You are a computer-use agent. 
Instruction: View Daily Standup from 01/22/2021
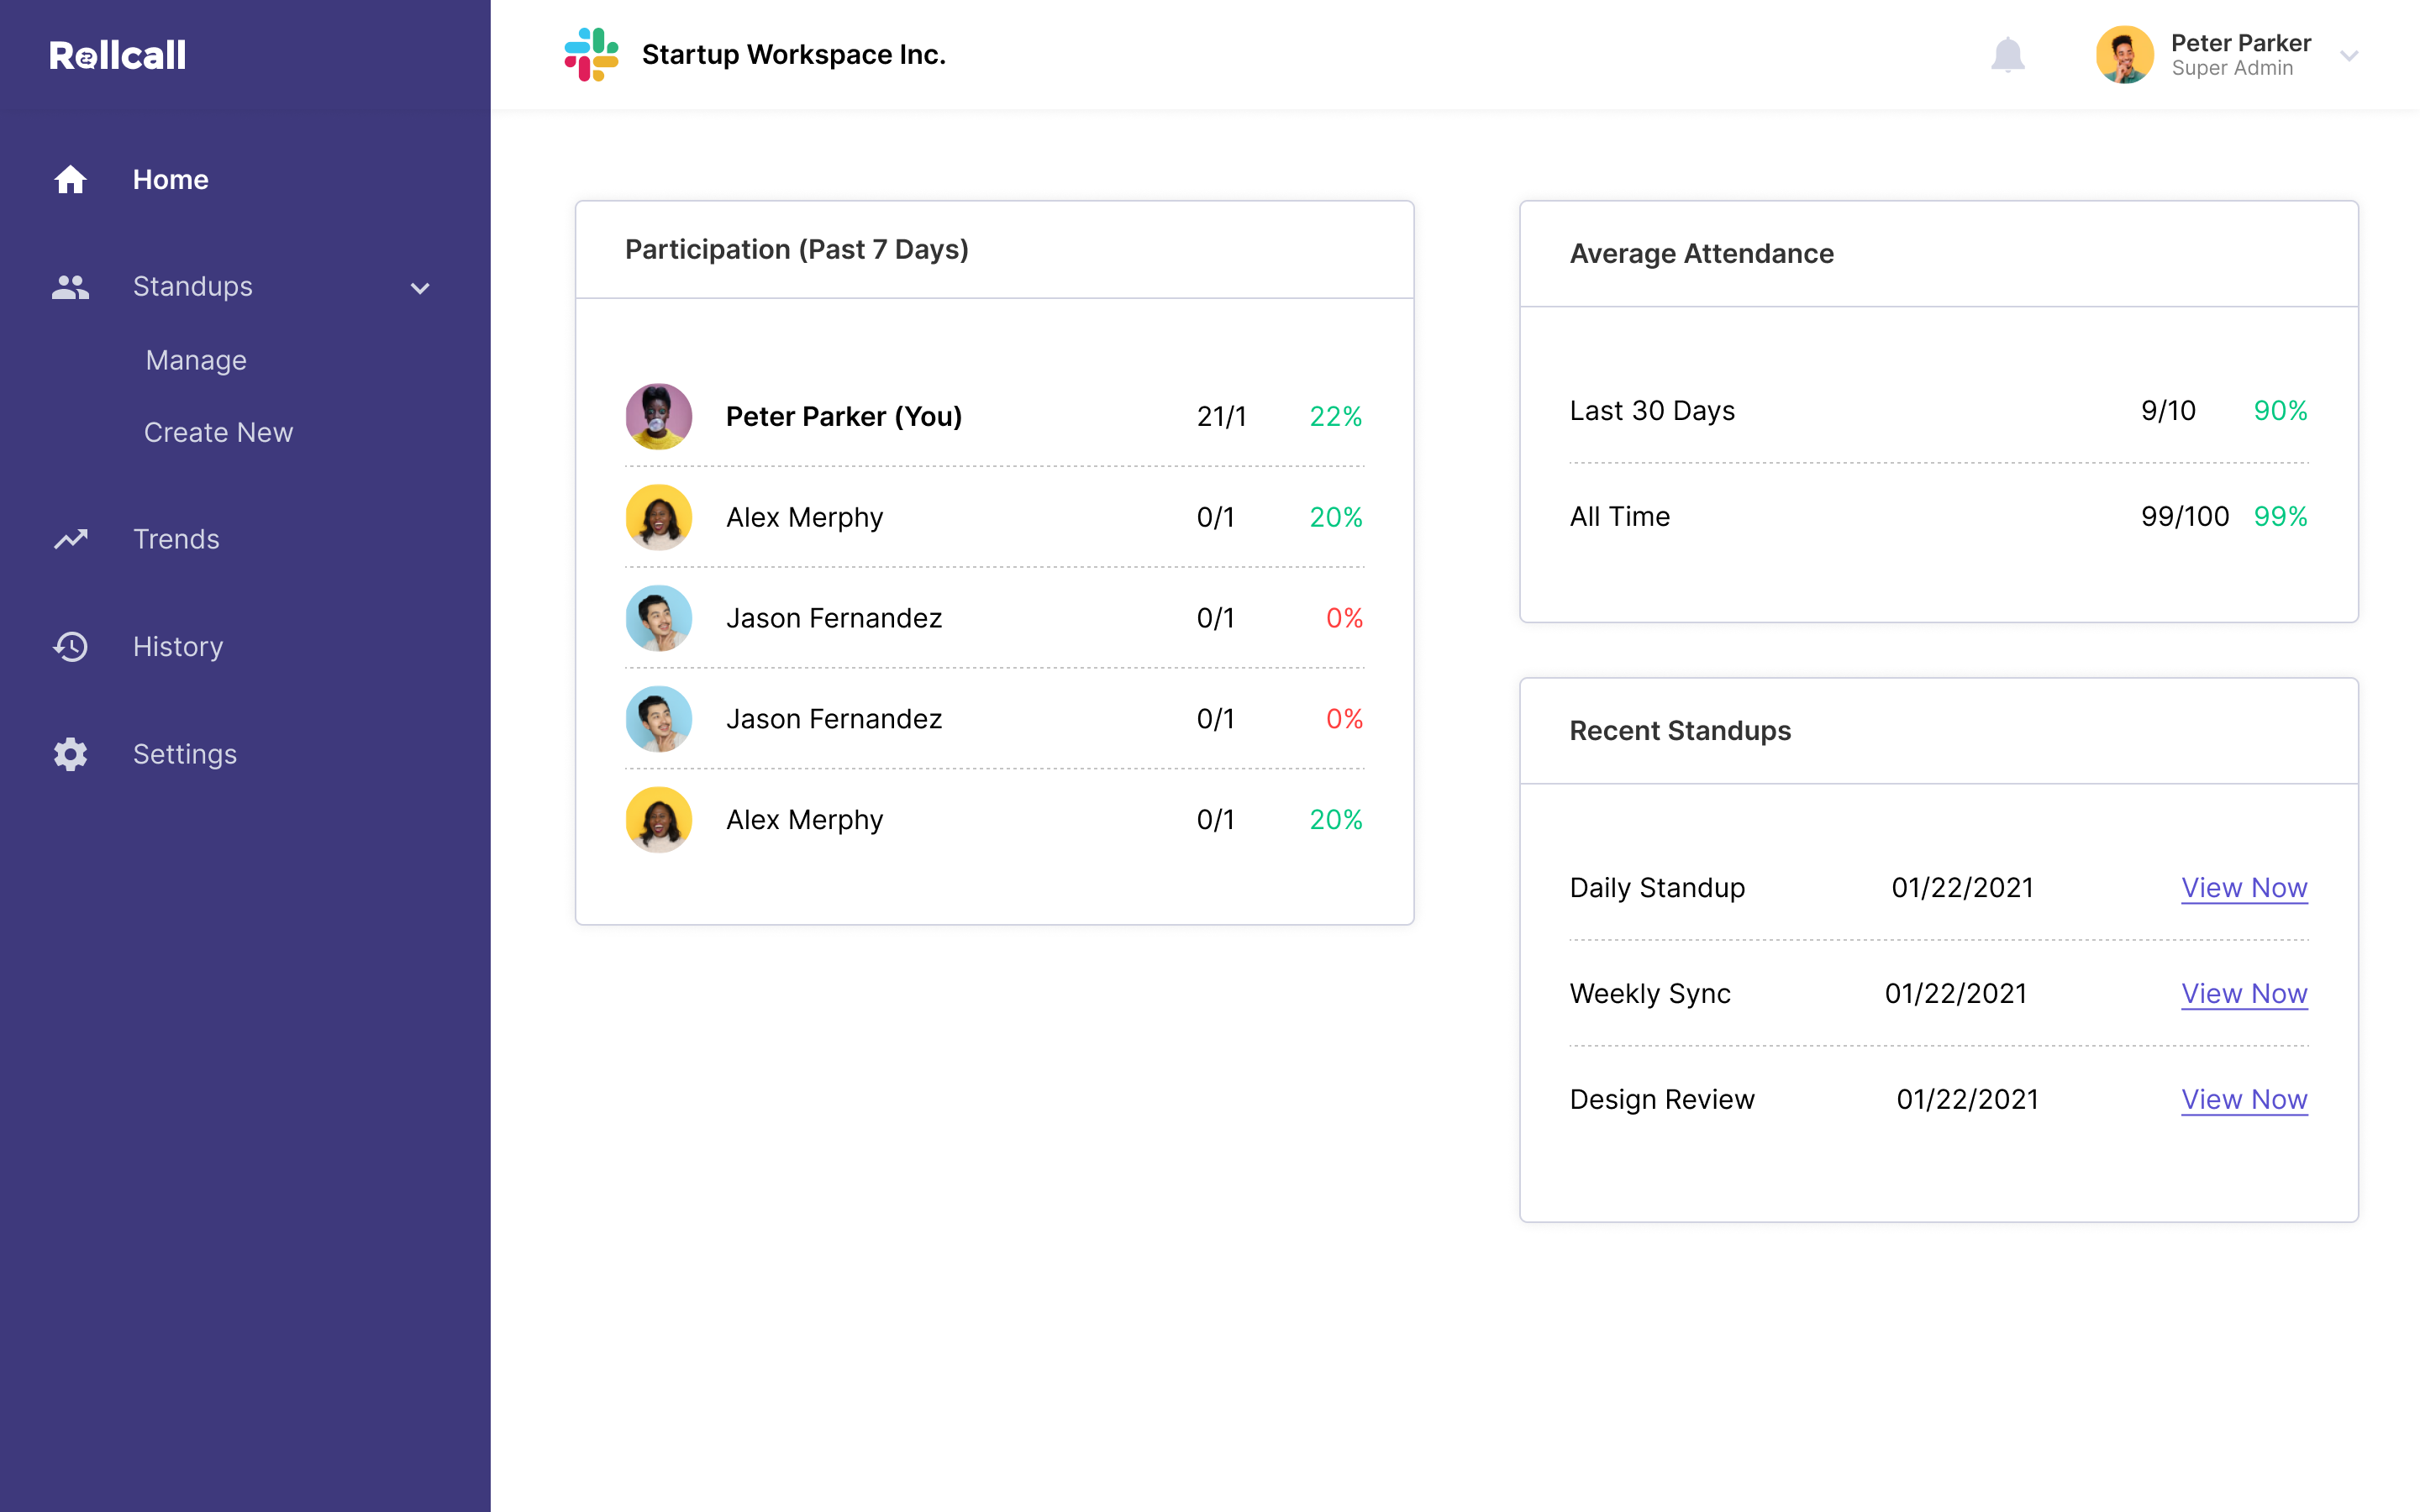[x=2244, y=887]
